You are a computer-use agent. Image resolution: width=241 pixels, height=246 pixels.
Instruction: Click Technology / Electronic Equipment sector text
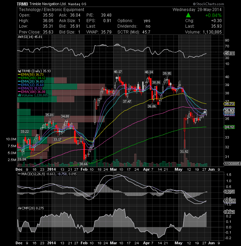(x=51, y=10)
